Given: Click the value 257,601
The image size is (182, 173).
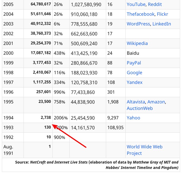Looking at the screenshot, I should tap(43, 92).
